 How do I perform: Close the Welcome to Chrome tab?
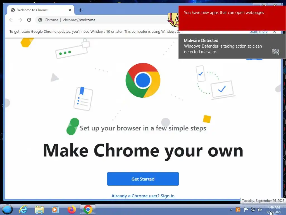pos(70,10)
